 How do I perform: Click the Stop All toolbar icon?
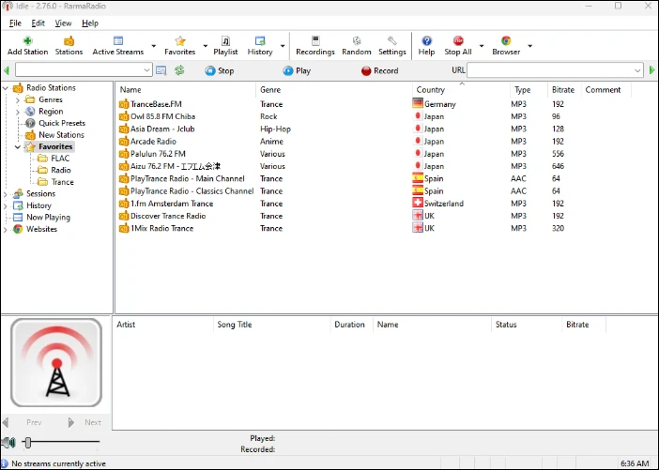click(x=458, y=46)
